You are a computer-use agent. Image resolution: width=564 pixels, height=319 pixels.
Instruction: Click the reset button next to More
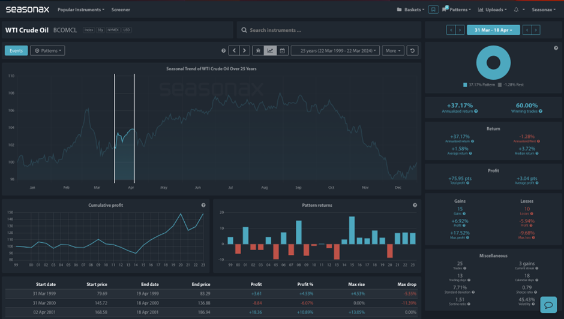click(x=412, y=51)
